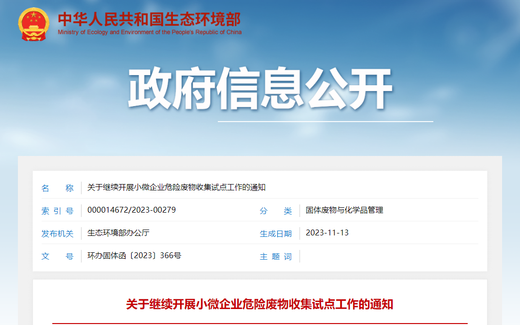Click the 发布机关 field label

pyautogui.click(x=58, y=233)
